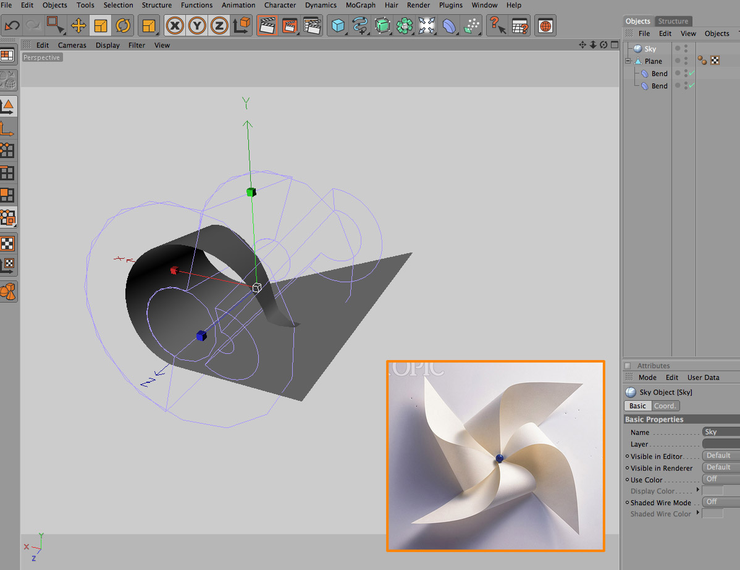Click the Display Color swatch
This screenshot has height=570, width=740.
coord(713,491)
